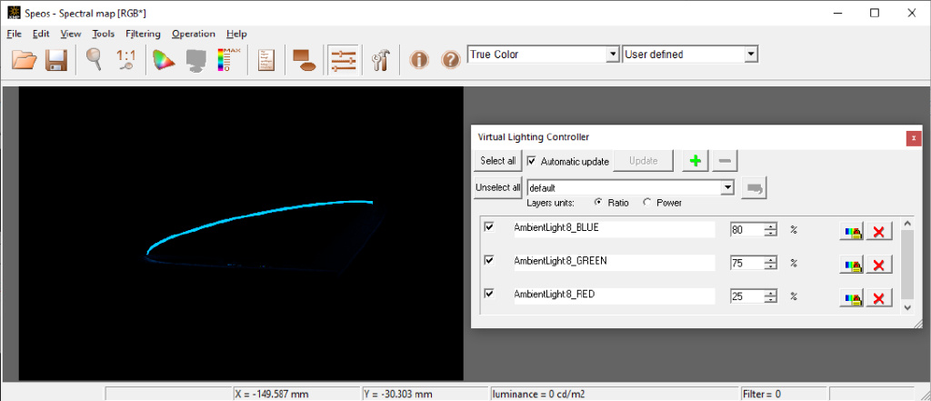Expand the True Color dropdown
The width and height of the screenshot is (931, 401).
[613, 55]
